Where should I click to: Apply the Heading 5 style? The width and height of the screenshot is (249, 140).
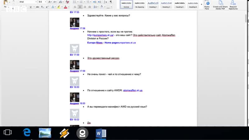coord(180,4)
